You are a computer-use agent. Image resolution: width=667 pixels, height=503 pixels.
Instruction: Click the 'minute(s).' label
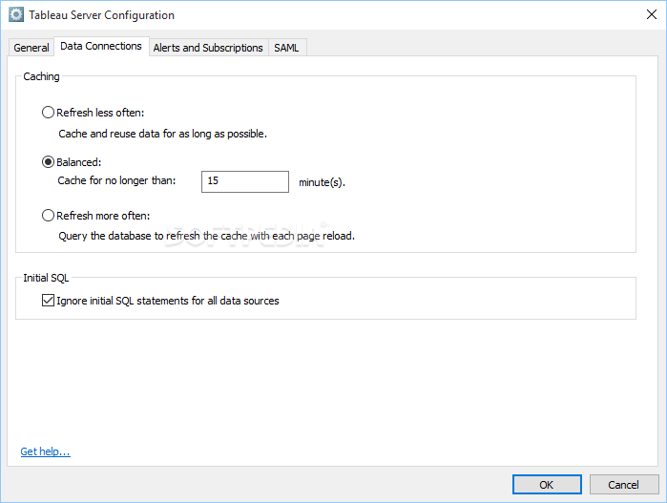pyautogui.click(x=322, y=182)
